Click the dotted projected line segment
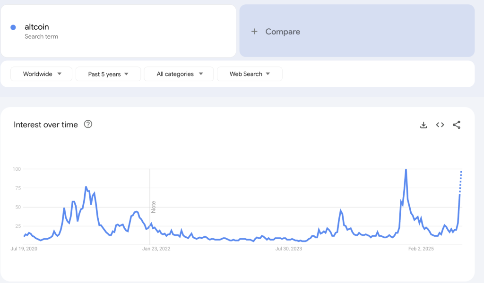Image resolution: width=484 pixels, height=283 pixels. [x=460, y=182]
